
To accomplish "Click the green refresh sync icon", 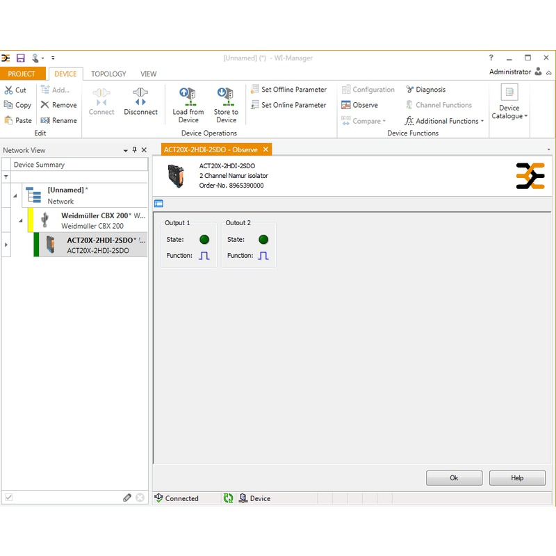I will point(229,498).
